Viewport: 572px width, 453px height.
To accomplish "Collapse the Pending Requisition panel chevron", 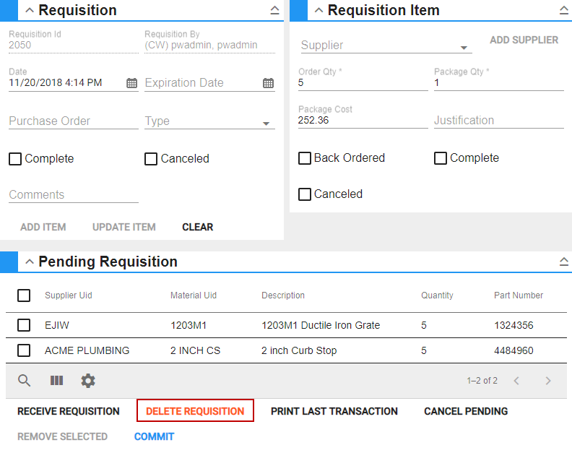I will point(29,262).
